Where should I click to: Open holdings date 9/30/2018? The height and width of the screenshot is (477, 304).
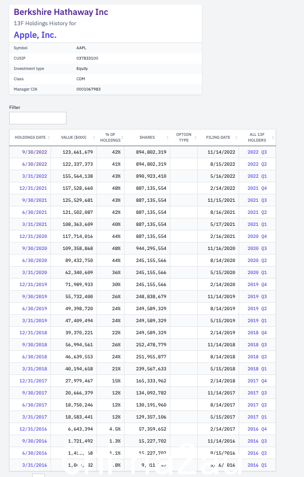click(x=34, y=345)
